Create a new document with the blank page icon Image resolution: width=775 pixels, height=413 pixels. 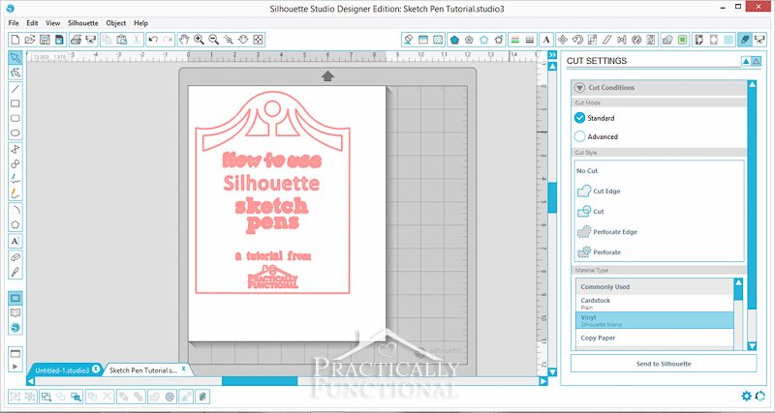coord(15,40)
